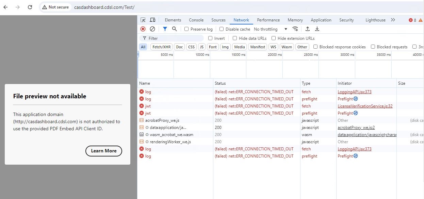
Task: Select the Fetch/XHR filter chip
Action: 161,47
